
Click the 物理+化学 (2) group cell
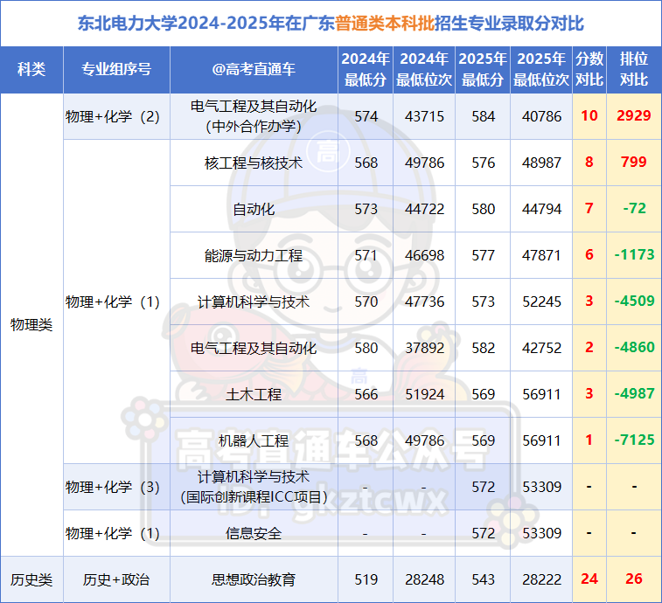(x=116, y=116)
